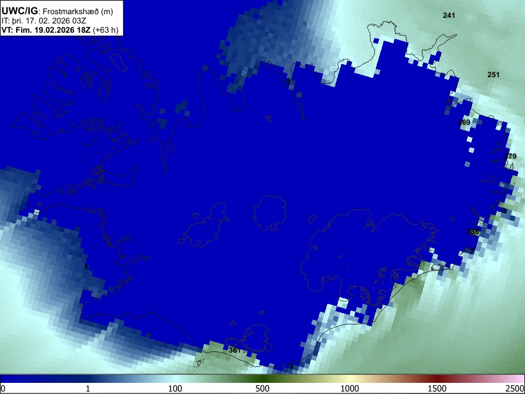
Task: Click the forecast offset text "(+63 h)"
Action: coord(106,30)
